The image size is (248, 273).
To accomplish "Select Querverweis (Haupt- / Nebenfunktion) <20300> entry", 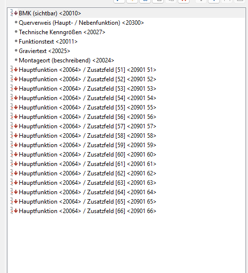I will 81,23.
